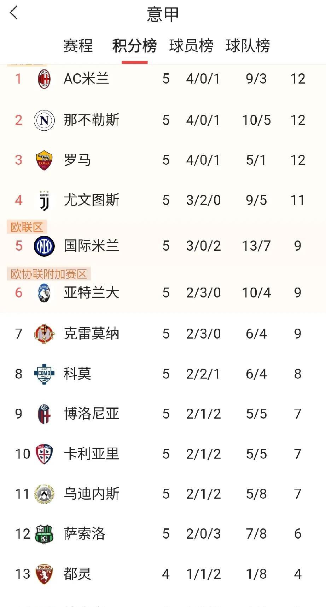Image resolution: width=326 pixels, height=607 pixels.
Task: Tap the 欧协联附加赛区 zone label
Action: point(49,274)
